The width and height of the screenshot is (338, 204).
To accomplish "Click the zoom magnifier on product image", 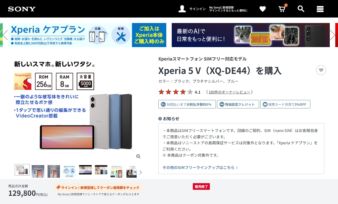I will 138,156.
